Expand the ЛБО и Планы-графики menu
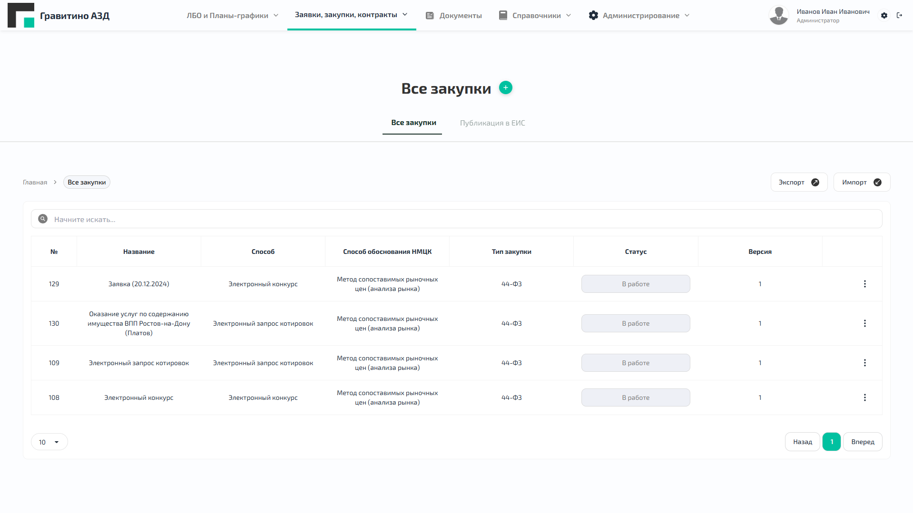The height and width of the screenshot is (513, 913). (232, 16)
